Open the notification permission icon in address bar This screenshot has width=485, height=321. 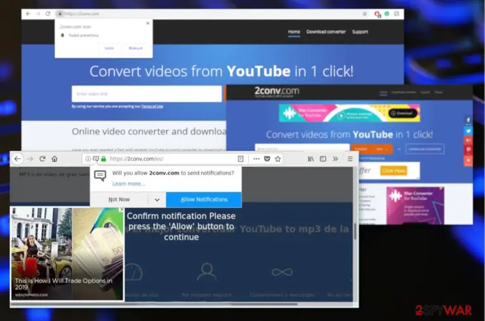(96, 159)
